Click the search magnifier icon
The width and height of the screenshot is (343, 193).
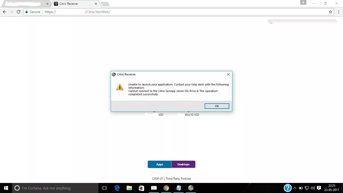tap(270, 22)
